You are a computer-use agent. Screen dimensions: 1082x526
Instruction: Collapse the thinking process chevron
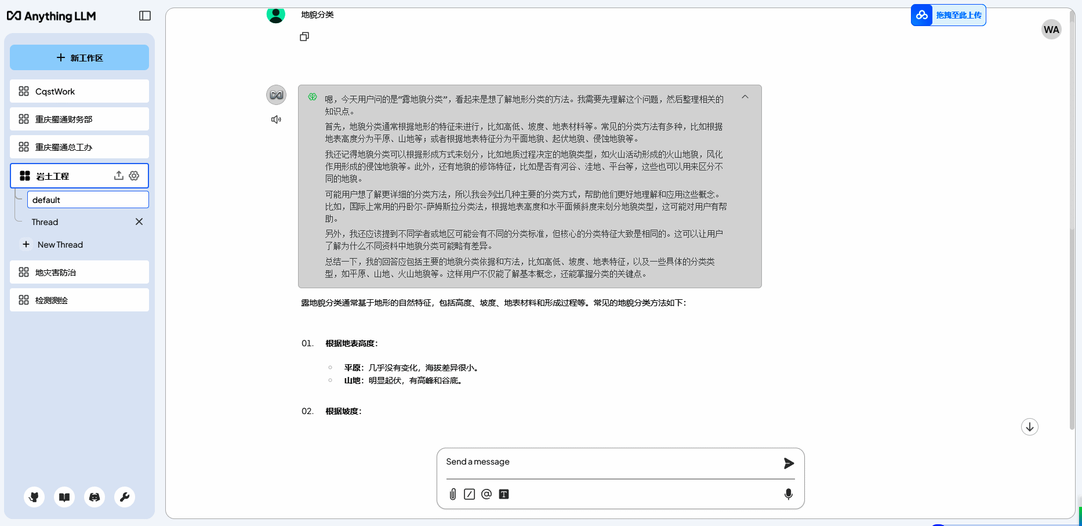[x=745, y=97]
